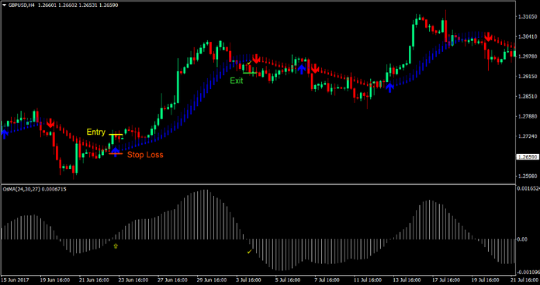This screenshot has width=540, height=285.
Task: Select the orange Stop Loss level line
Action: point(116,154)
